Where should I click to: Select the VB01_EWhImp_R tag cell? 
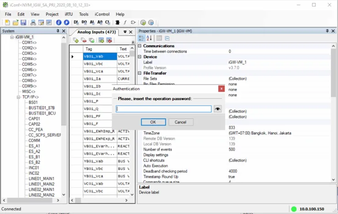(100, 131)
